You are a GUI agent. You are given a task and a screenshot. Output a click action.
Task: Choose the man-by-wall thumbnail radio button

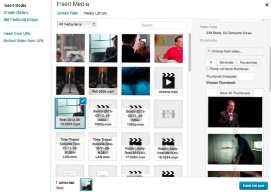(235, 168)
